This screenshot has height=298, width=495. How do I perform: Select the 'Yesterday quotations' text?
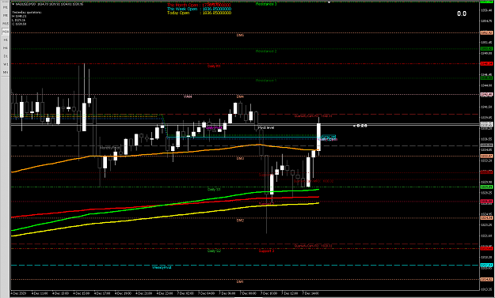coord(27,13)
